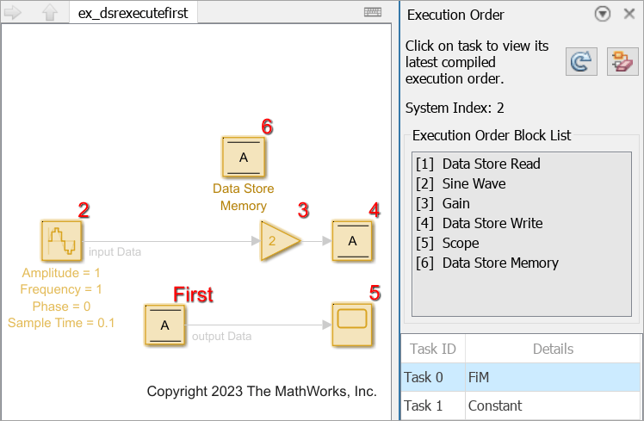Click the execution order highlight settings icon
Image resolution: width=644 pixels, height=421 pixels.
[622, 62]
